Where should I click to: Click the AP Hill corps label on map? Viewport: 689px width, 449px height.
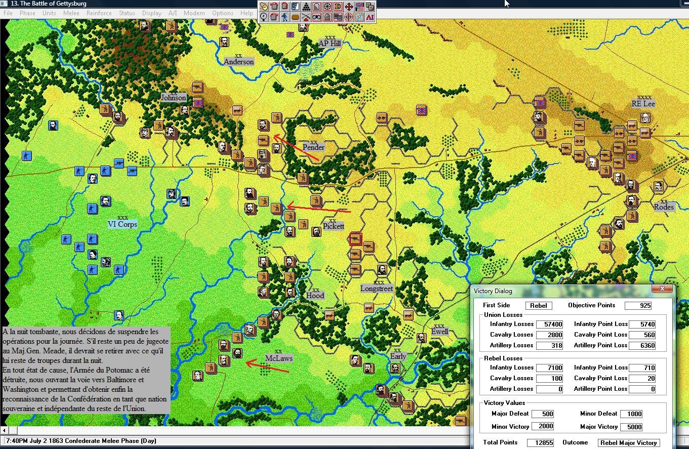click(330, 43)
